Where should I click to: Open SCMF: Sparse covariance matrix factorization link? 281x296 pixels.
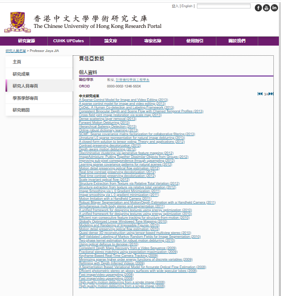pos(137,134)
